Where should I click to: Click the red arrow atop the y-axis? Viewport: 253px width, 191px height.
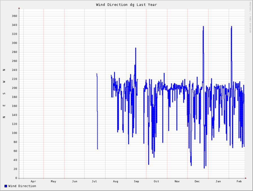click(x=19, y=8)
